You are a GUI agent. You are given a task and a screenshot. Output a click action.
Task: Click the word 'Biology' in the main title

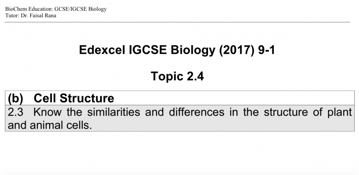[193, 50]
